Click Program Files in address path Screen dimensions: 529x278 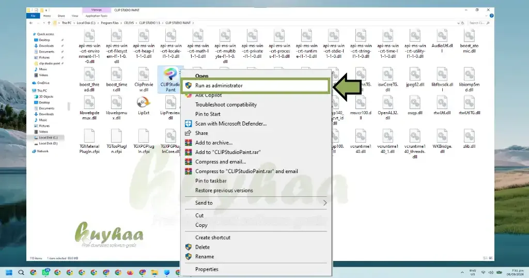[x=110, y=23]
